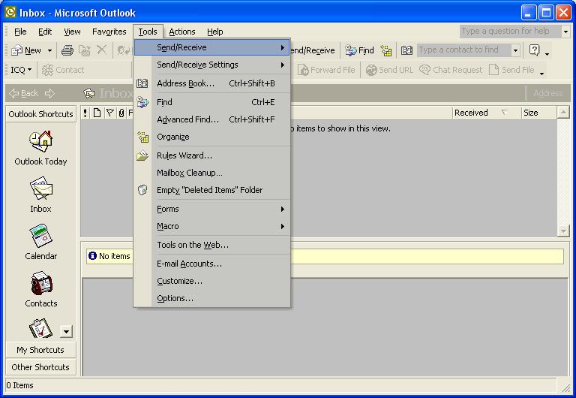
Task: Open the Actions menu
Action: click(x=181, y=32)
